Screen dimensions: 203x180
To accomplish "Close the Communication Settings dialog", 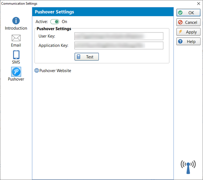I will [199, 3].
